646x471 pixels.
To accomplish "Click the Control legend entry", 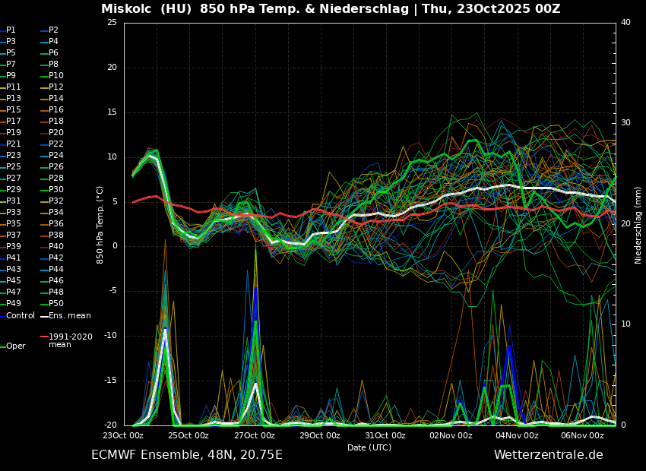I will pyautogui.click(x=21, y=315).
